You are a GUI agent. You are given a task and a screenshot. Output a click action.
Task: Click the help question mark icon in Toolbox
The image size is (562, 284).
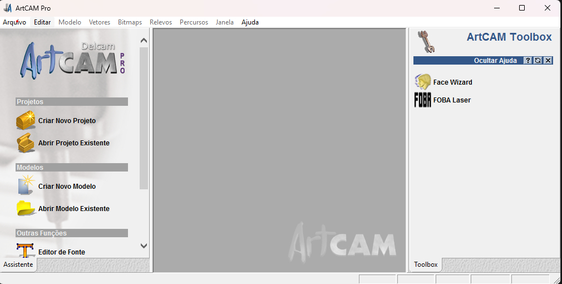pyautogui.click(x=528, y=60)
